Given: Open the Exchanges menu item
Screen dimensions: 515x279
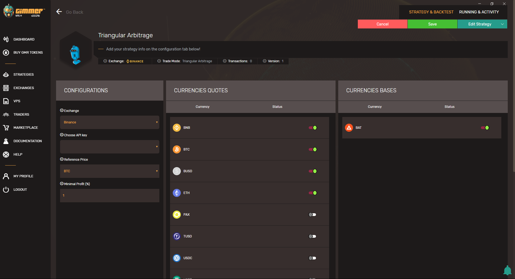Looking at the screenshot, I should click(24, 88).
